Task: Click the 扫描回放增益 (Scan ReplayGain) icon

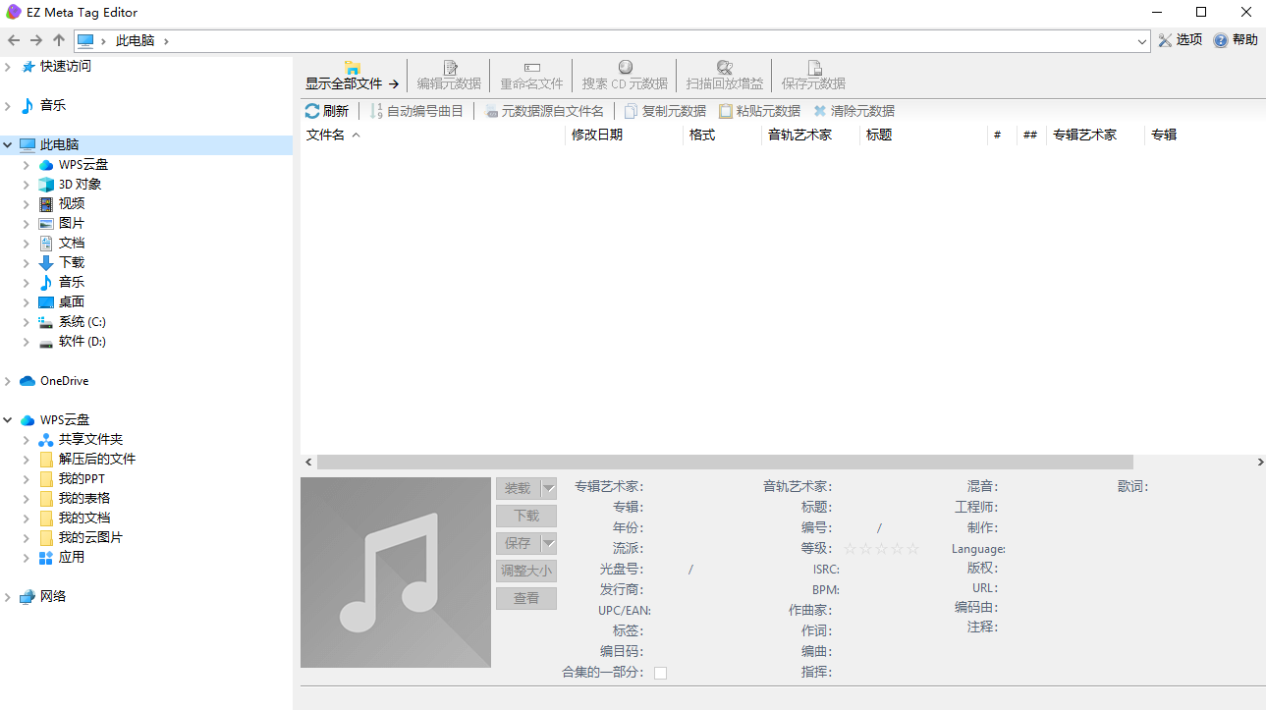Action: point(725,75)
